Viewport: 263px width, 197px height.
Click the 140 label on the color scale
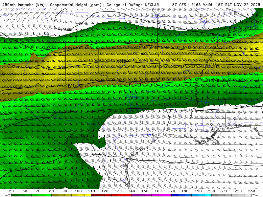click(131, 191)
